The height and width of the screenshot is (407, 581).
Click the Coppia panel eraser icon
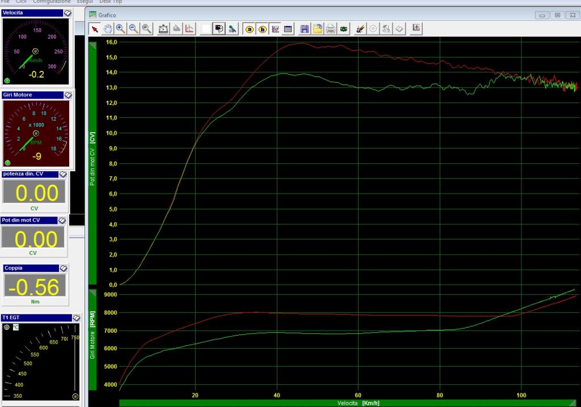click(64, 268)
